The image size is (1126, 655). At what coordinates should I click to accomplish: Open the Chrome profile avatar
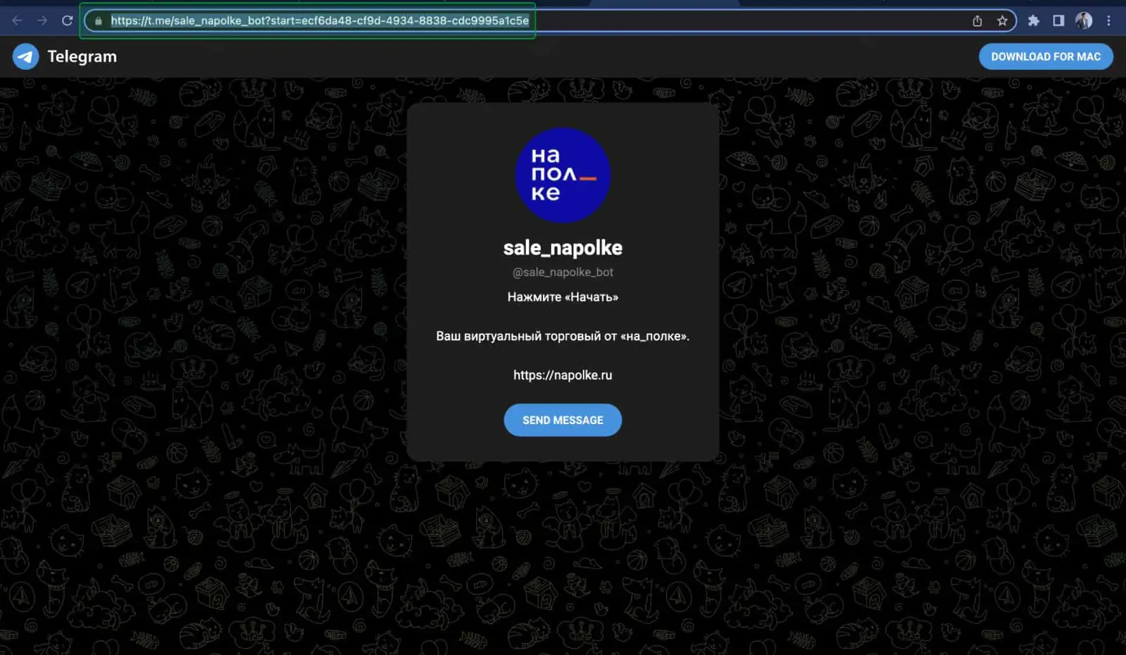pyautogui.click(x=1084, y=21)
